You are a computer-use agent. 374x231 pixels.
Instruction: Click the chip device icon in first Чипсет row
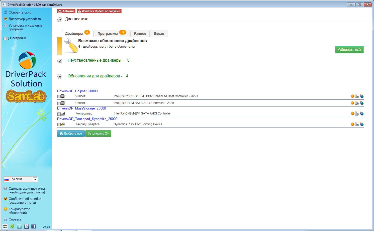pos(62,96)
